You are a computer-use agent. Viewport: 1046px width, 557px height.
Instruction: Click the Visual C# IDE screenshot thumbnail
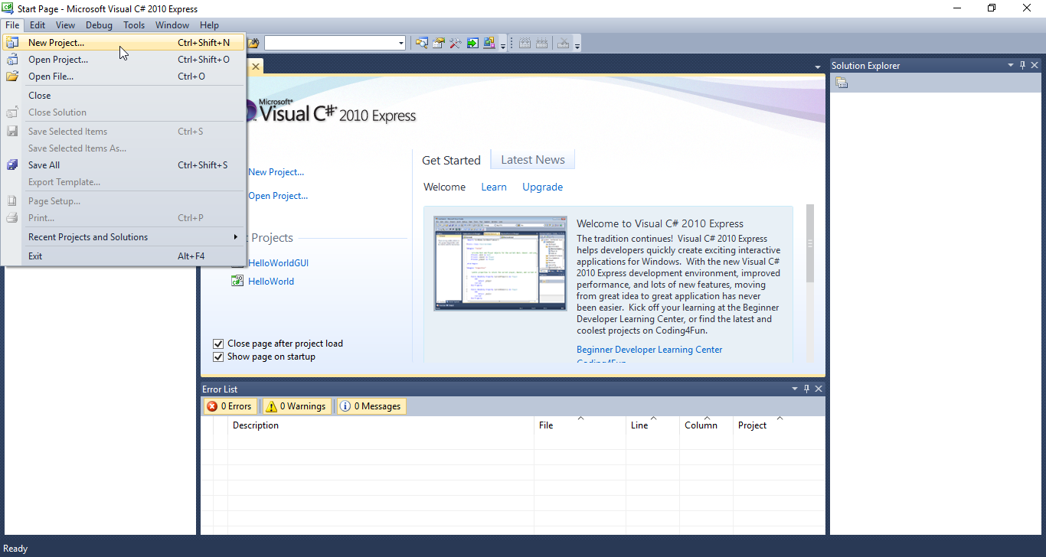(501, 263)
